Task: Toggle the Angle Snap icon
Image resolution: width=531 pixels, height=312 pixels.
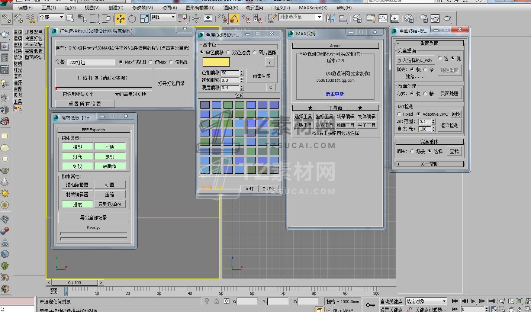Action: 234,18
